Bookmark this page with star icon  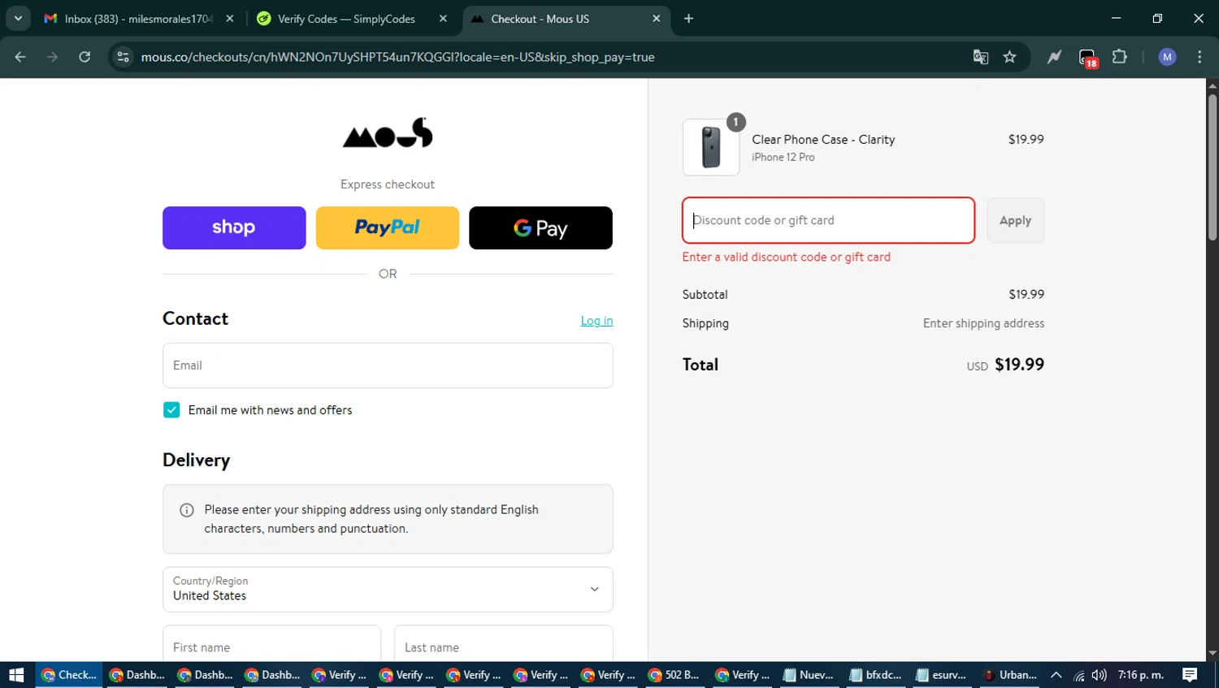point(1009,57)
